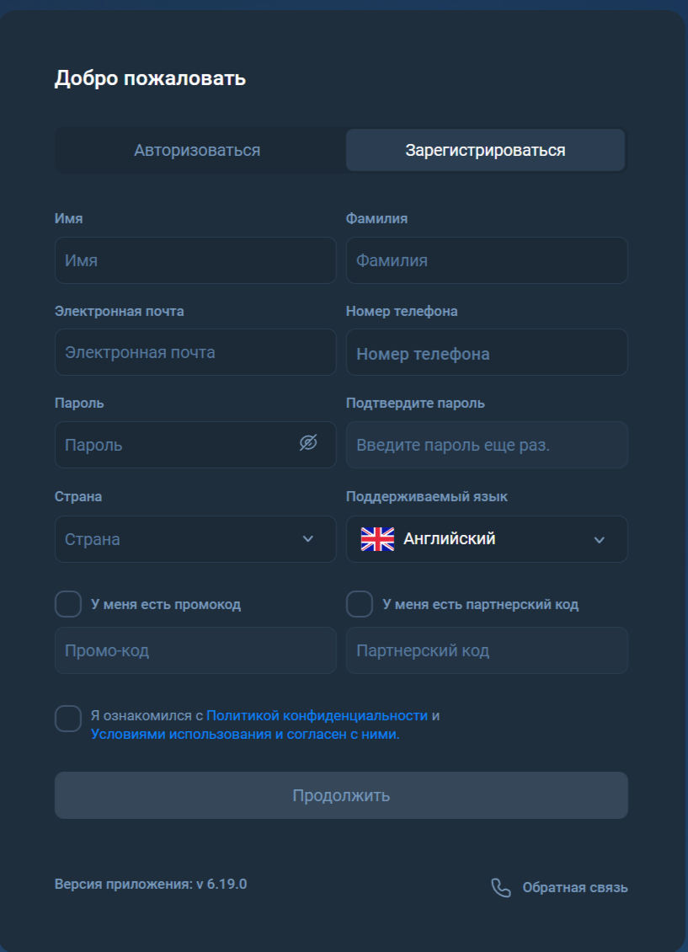Screen dimensions: 688x952
Task: Click the UK flag icon
Action: (x=377, y=539)
